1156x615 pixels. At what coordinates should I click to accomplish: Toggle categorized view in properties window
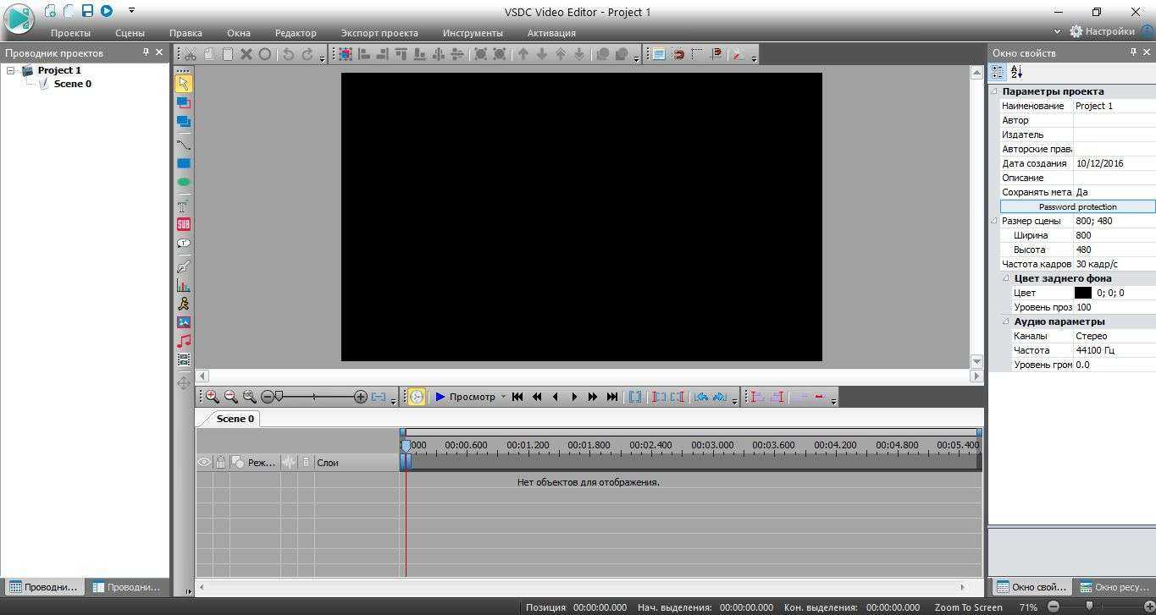[998, 73]
